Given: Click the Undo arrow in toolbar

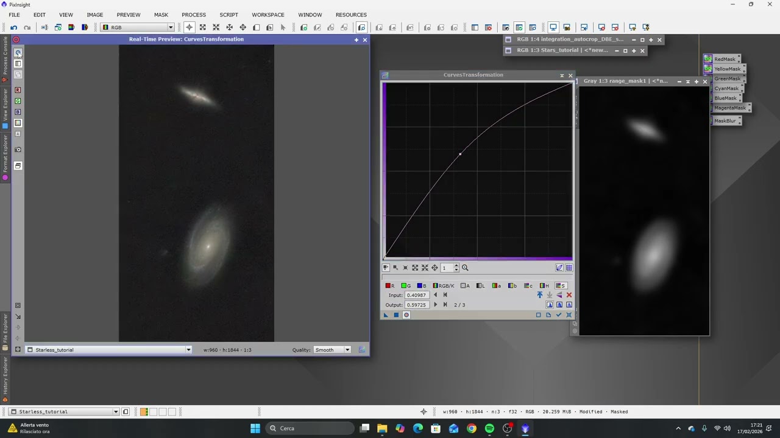Looking at the screenshot, I should [13, 27].
